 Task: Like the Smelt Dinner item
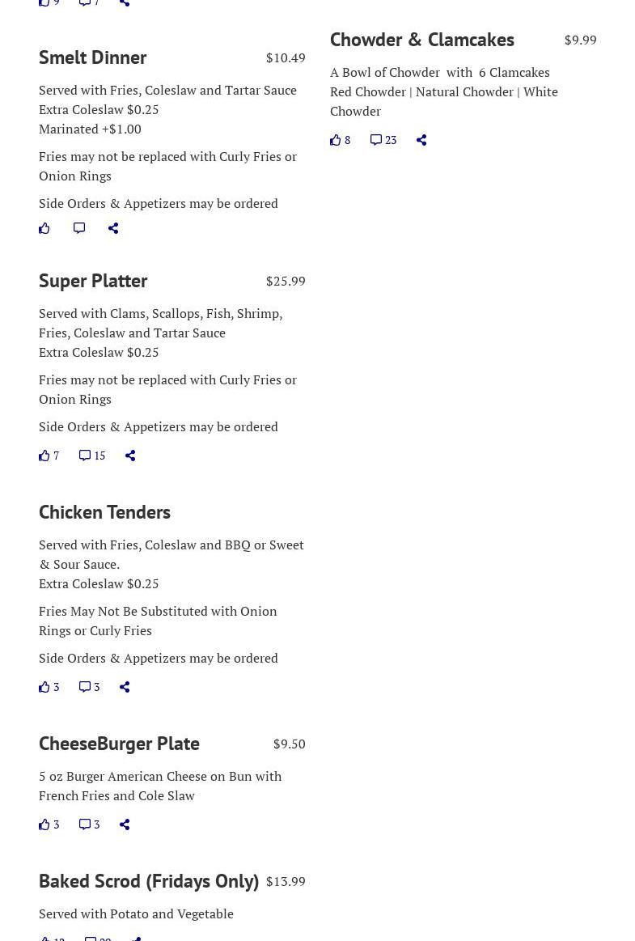pos(44,228)
